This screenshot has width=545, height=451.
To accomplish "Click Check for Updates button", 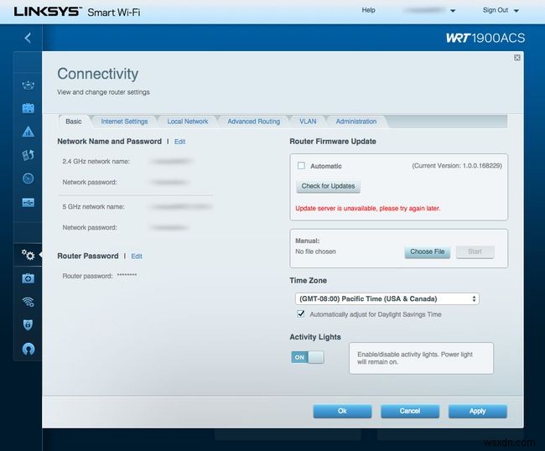I will click(328, 186).
